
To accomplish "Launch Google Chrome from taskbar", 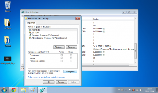I will coord(14,90).
